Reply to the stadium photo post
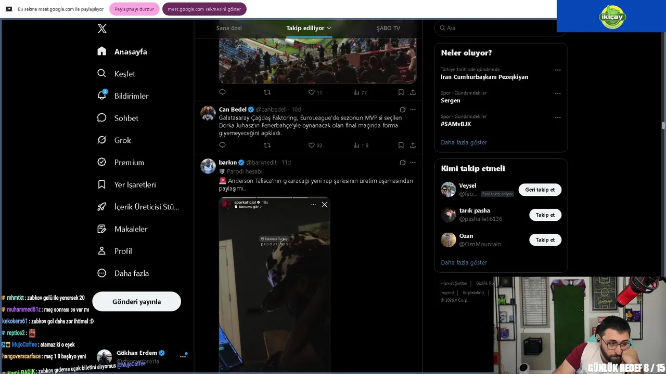The width and height of the screenshot is (666, 374). pyautogui.click(x=222, y=92)
